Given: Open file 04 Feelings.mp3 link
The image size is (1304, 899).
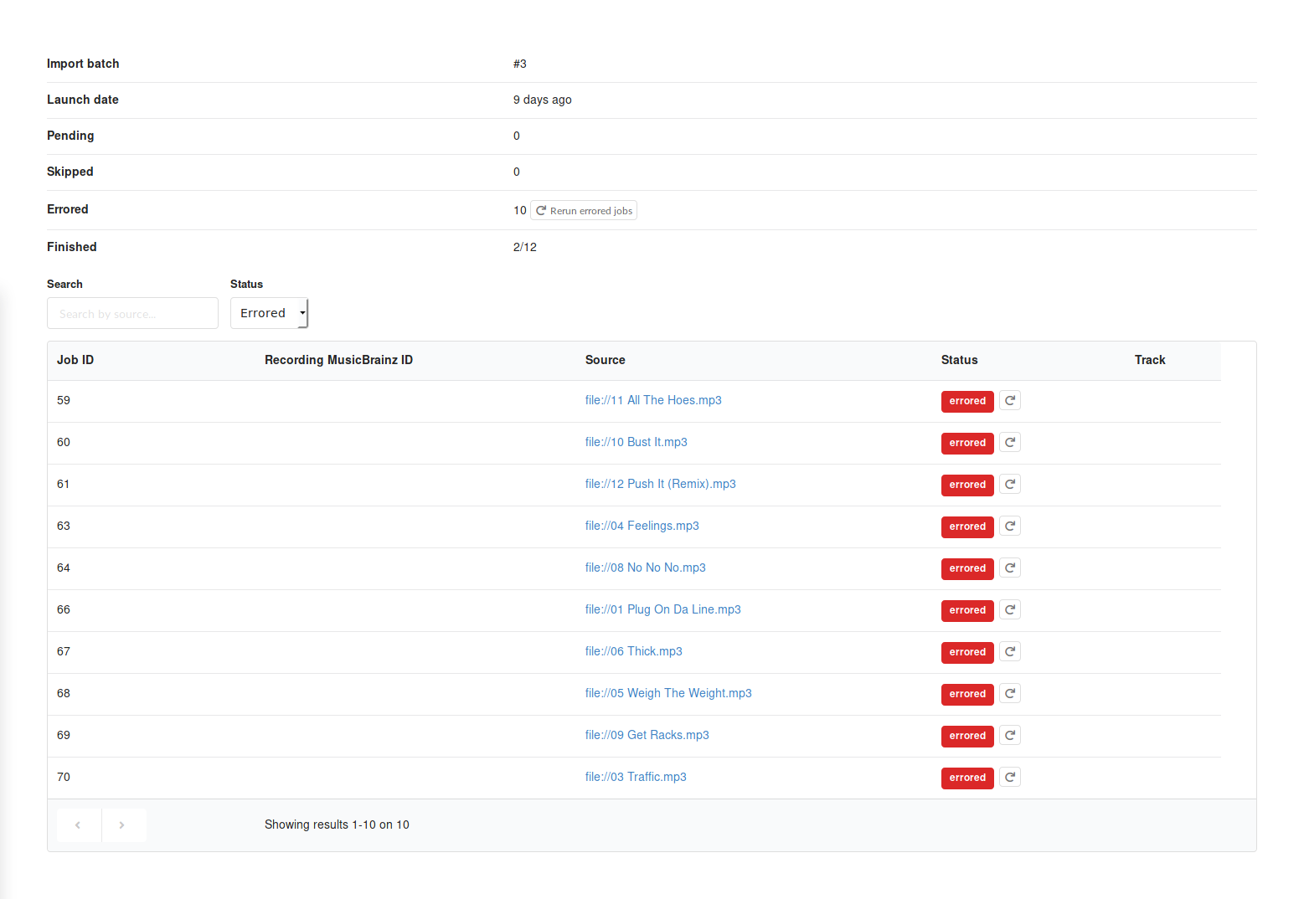Looking at the screenshot, I should click(x=642, y=526).
